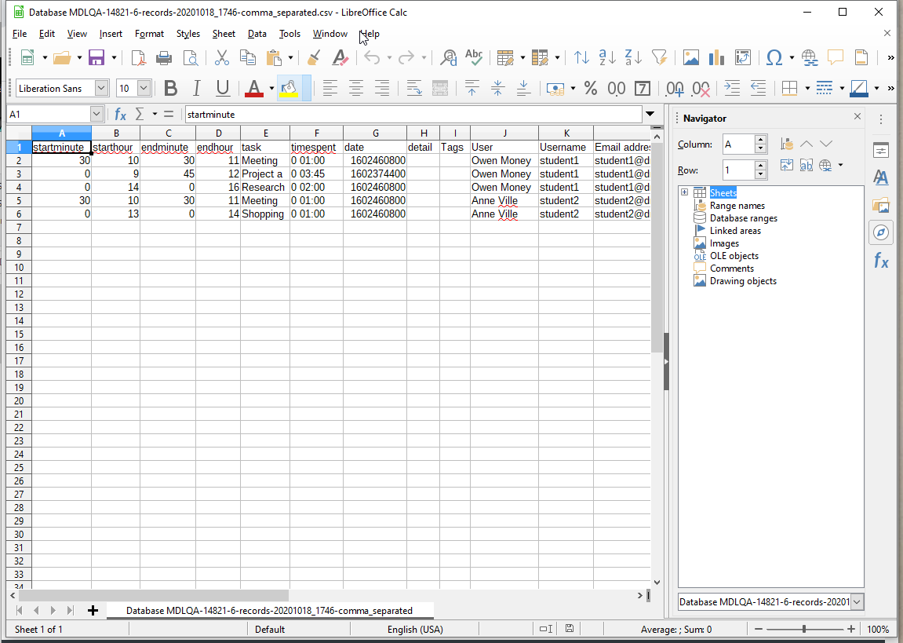Zoom in with plus button
The height and width of the screenshot is (643, 903).
(x=851, y=629)
